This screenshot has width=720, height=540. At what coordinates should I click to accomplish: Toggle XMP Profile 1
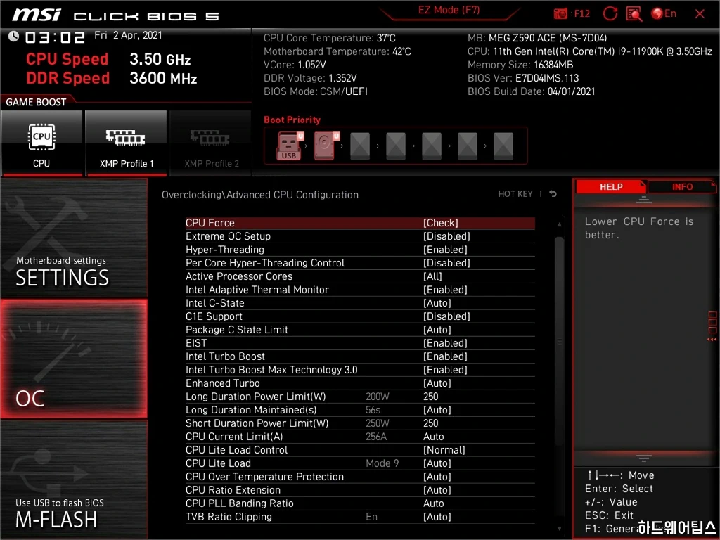click(x=125, y=143)
